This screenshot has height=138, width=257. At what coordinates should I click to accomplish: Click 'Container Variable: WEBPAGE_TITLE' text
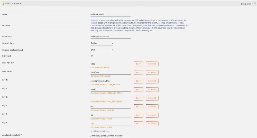click(106, 93)
